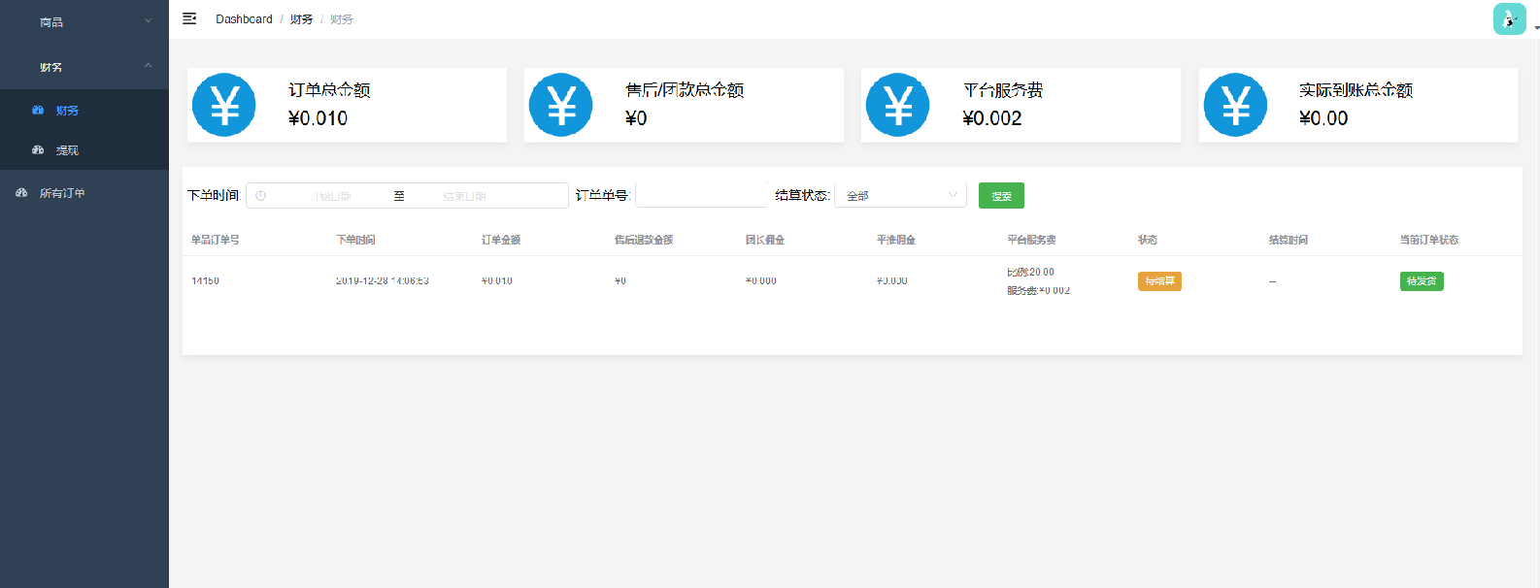Click the green 搜索 button
The height and width of the screenshot is (588, 1540).
[1001, 196]
